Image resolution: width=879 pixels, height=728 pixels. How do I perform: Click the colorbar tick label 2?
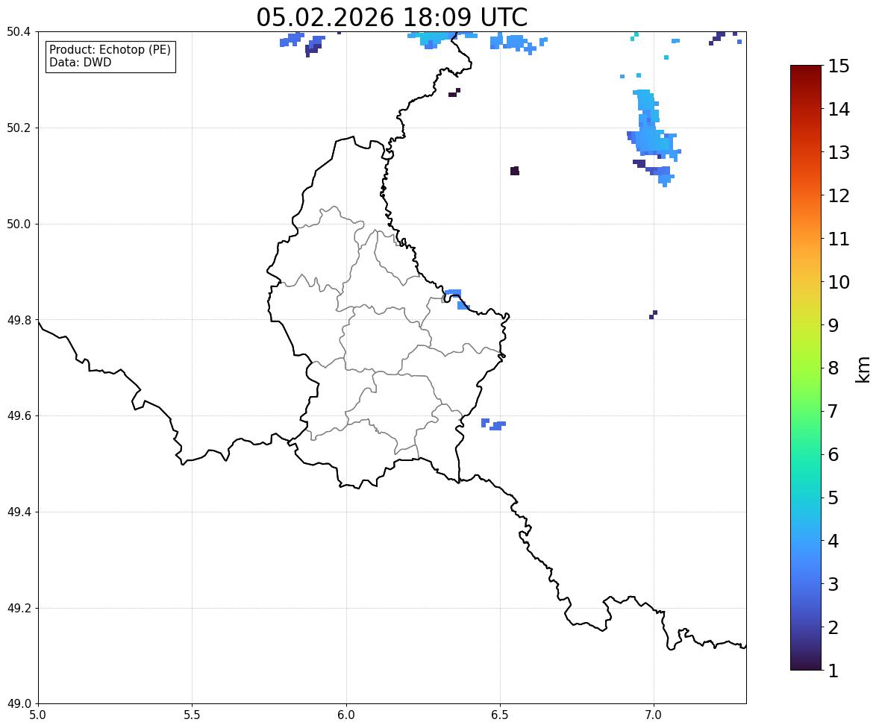coord(833,627)
